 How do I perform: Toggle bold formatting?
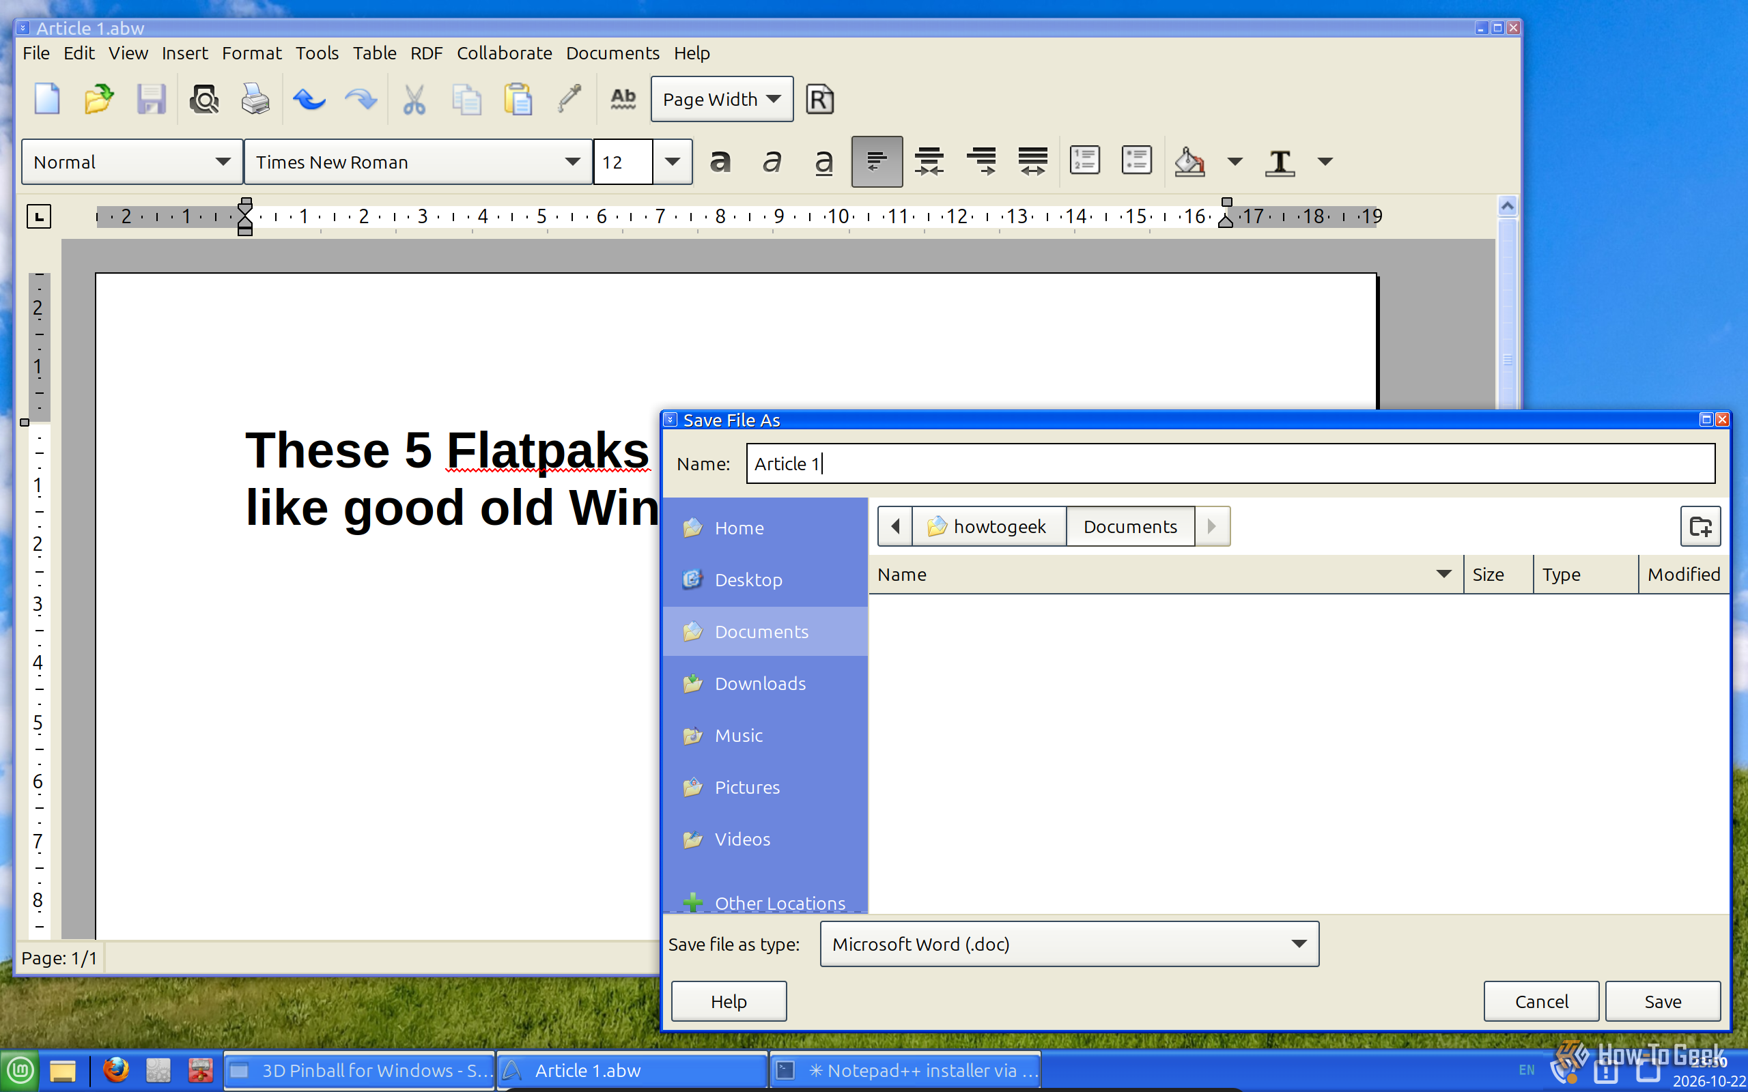point(720,161)
